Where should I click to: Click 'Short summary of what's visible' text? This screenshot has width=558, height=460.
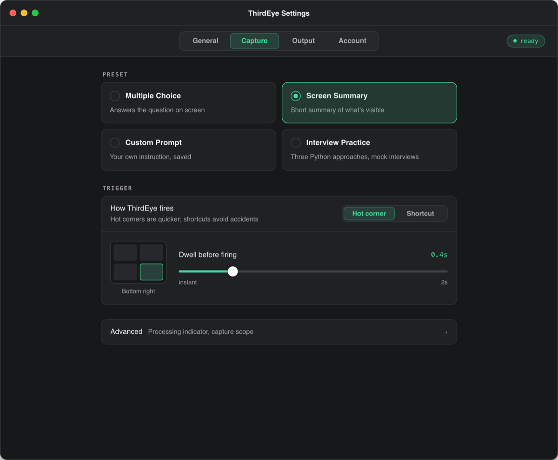pos(338,110)
